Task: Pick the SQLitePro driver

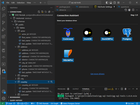Action: pyautogui.click(x=68, y=56)
